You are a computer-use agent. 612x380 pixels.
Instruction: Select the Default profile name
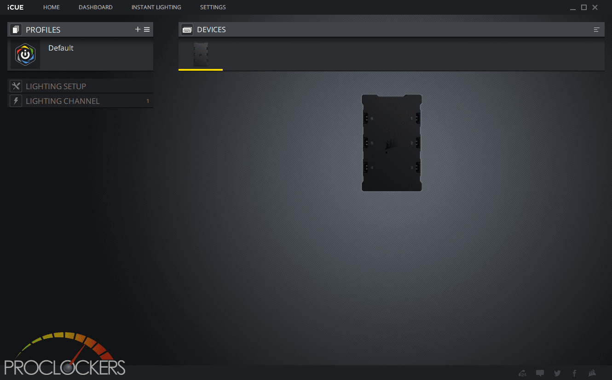61,48
